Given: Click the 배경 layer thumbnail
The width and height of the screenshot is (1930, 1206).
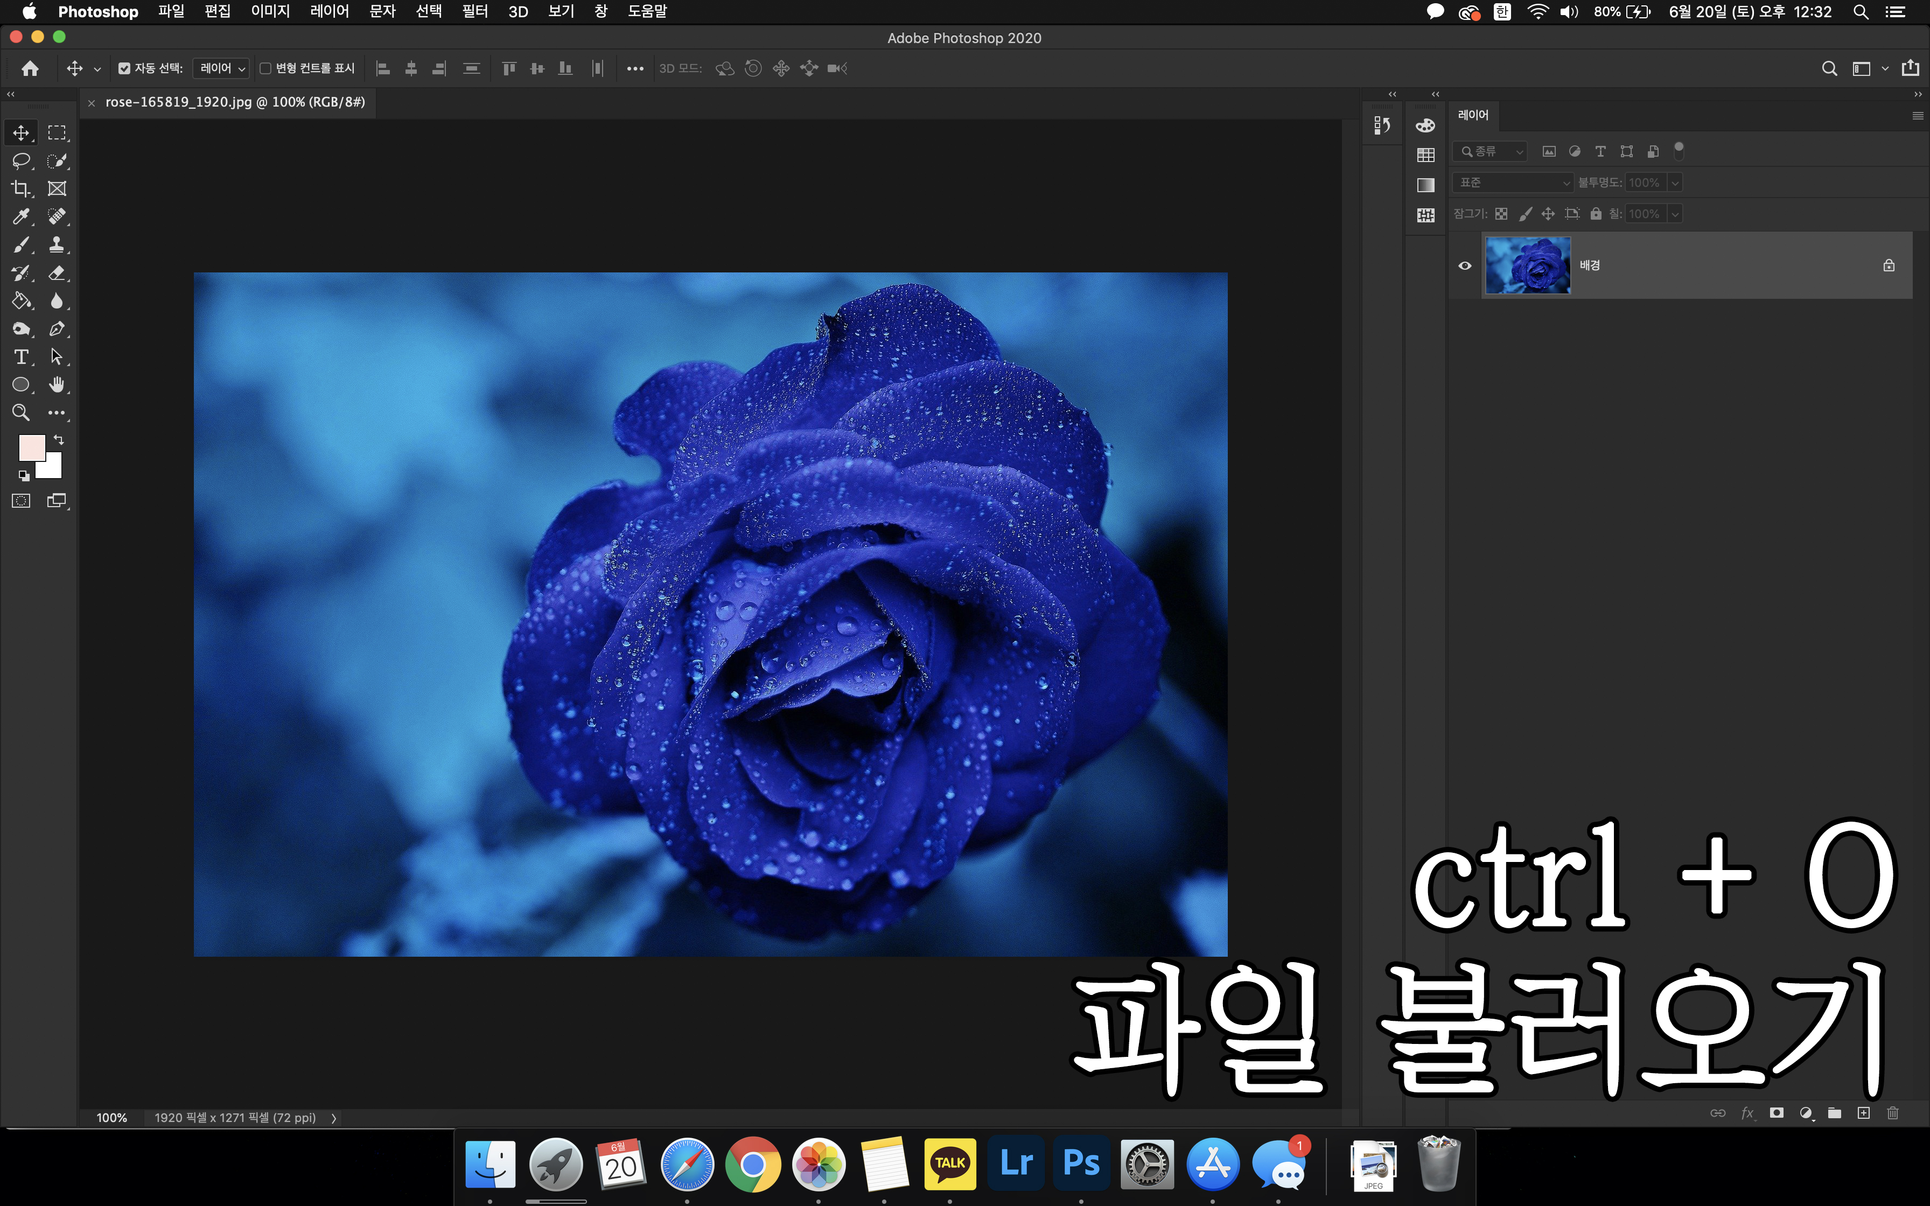Looking at the screenshot, I should pos(1527,265).
